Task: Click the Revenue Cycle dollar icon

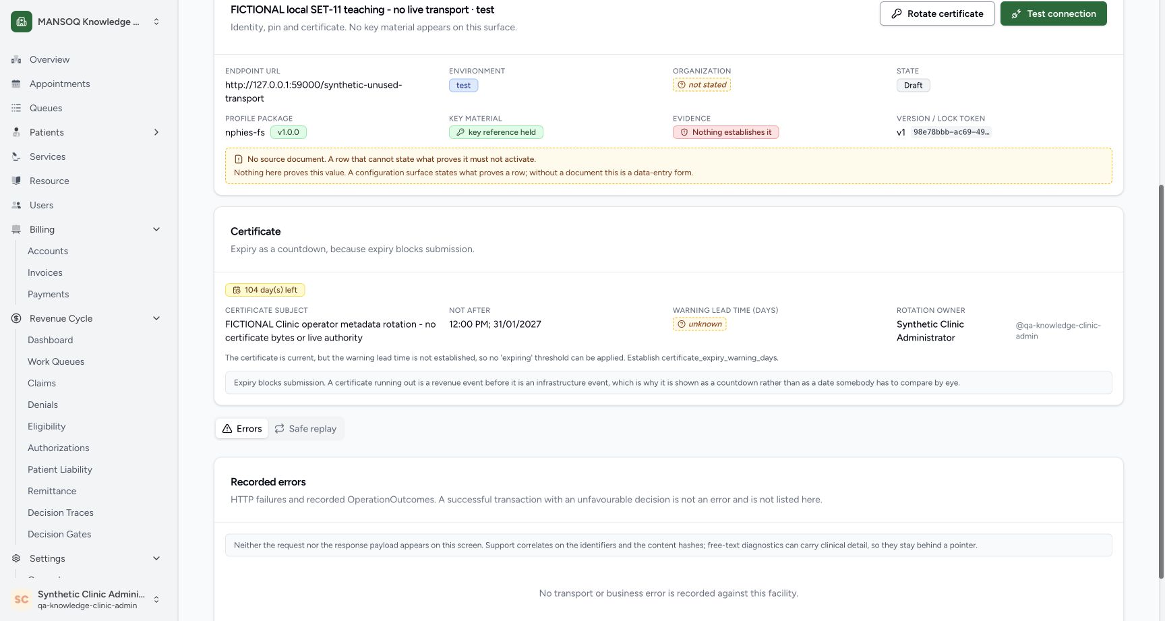Action: pyautogui.click(x=16, y=318)
